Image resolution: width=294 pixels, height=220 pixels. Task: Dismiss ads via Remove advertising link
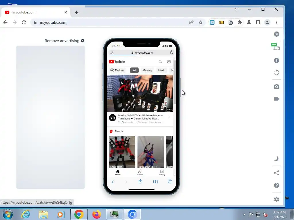(x=64, y=41)
